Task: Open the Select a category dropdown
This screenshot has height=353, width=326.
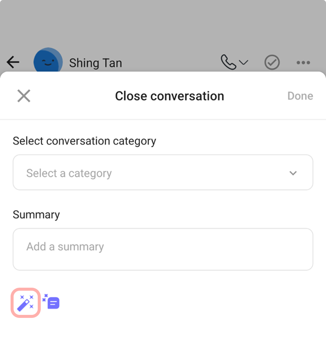Action: [163, 173]
